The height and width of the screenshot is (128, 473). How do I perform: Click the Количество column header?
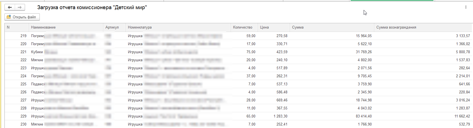[x=244, y=27]
